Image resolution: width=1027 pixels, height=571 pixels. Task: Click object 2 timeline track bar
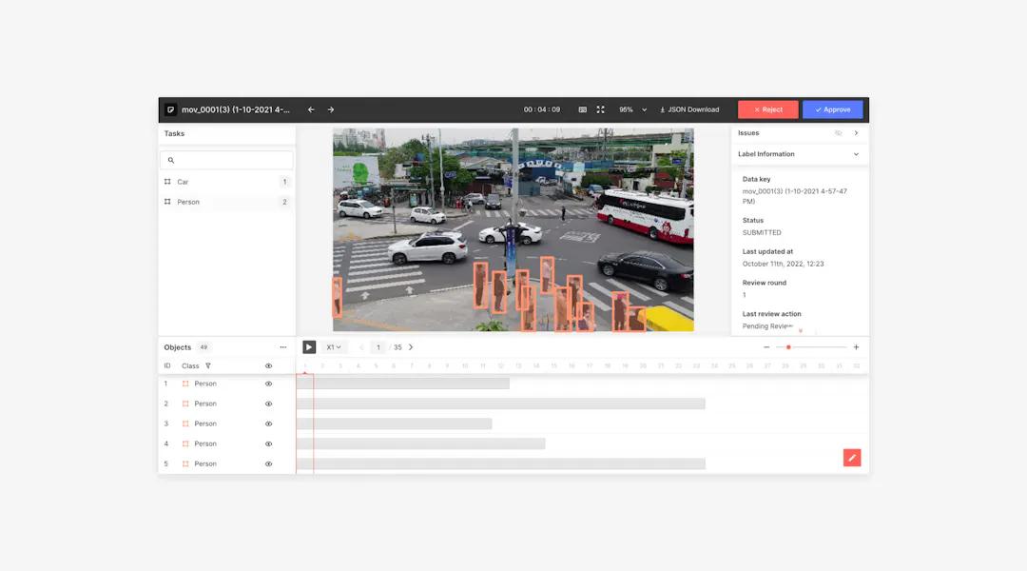coord(501,404)
